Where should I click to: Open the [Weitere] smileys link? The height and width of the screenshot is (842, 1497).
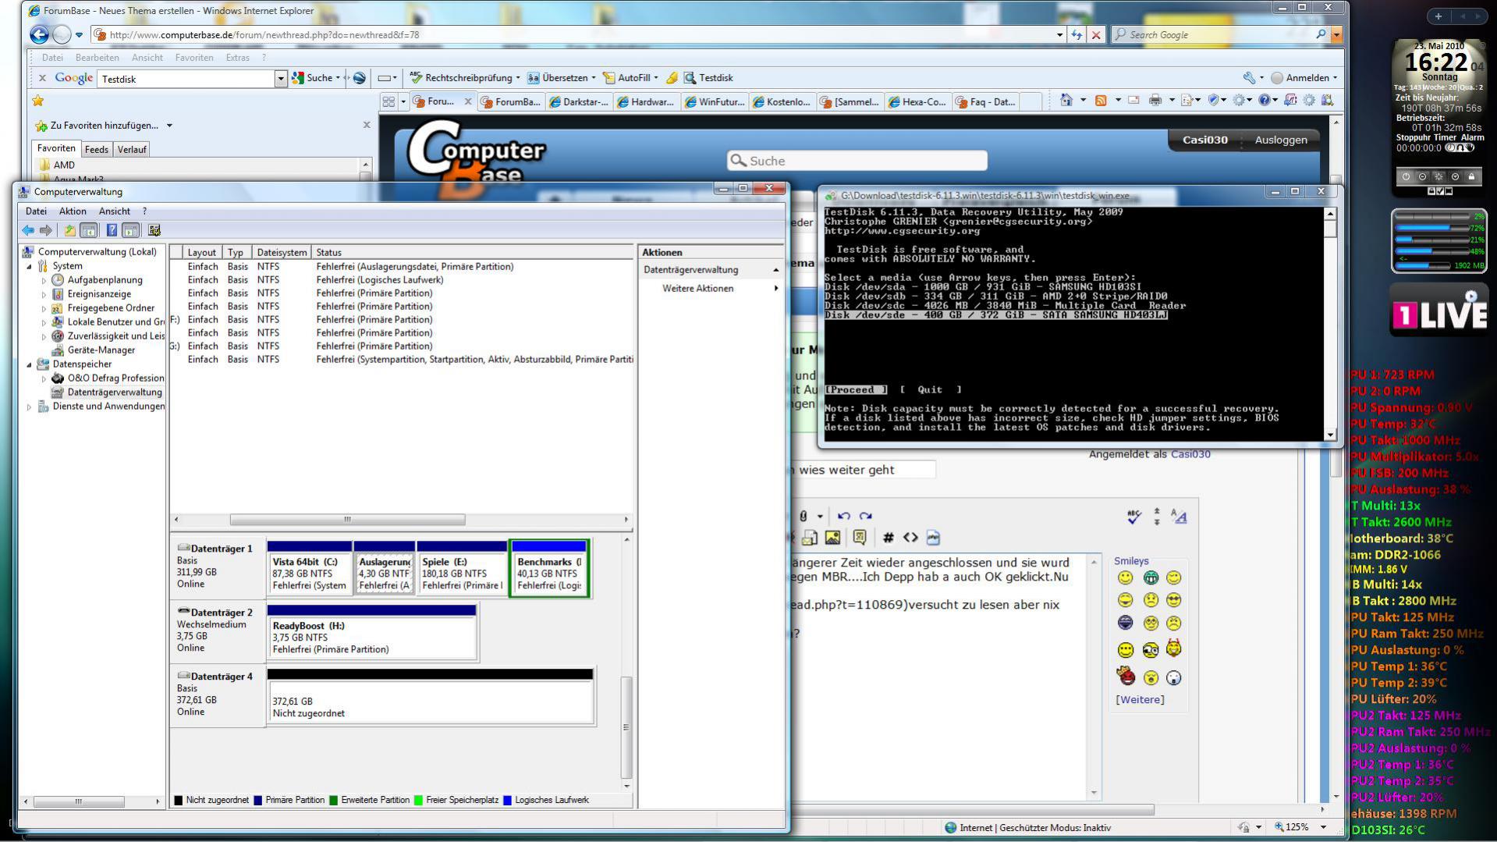(1140, 699)
